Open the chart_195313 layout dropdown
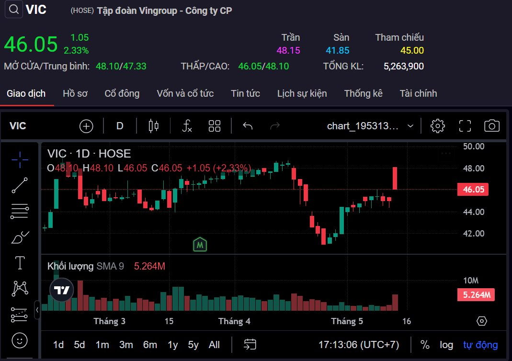This screenshot has height=361, width=512. point(370,126)
